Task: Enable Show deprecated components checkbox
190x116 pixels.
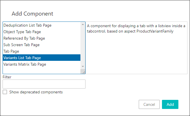Action: (5, 92)
